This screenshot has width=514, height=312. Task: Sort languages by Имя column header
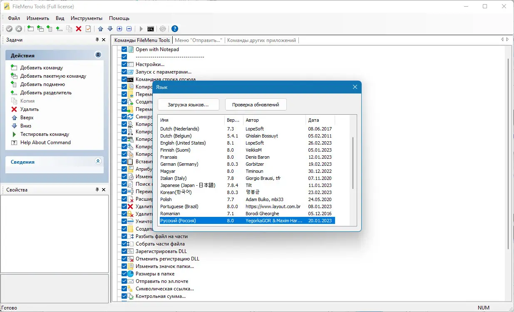[x=191, y=120]
